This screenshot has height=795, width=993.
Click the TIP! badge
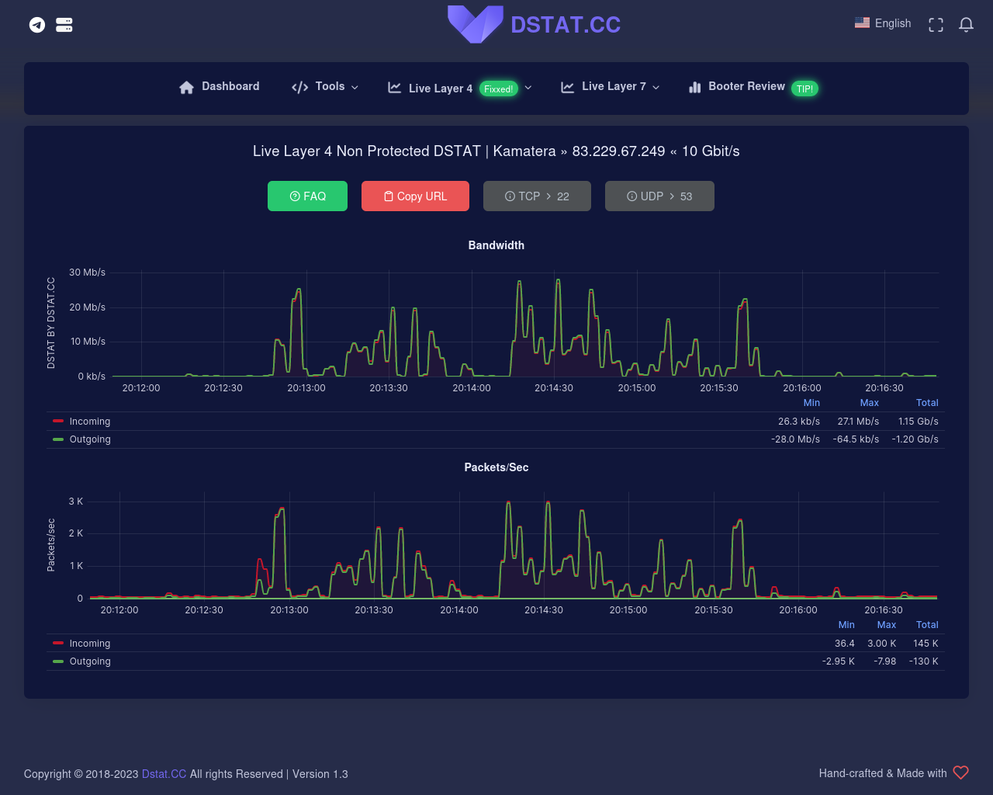click(x=804, y=89)
